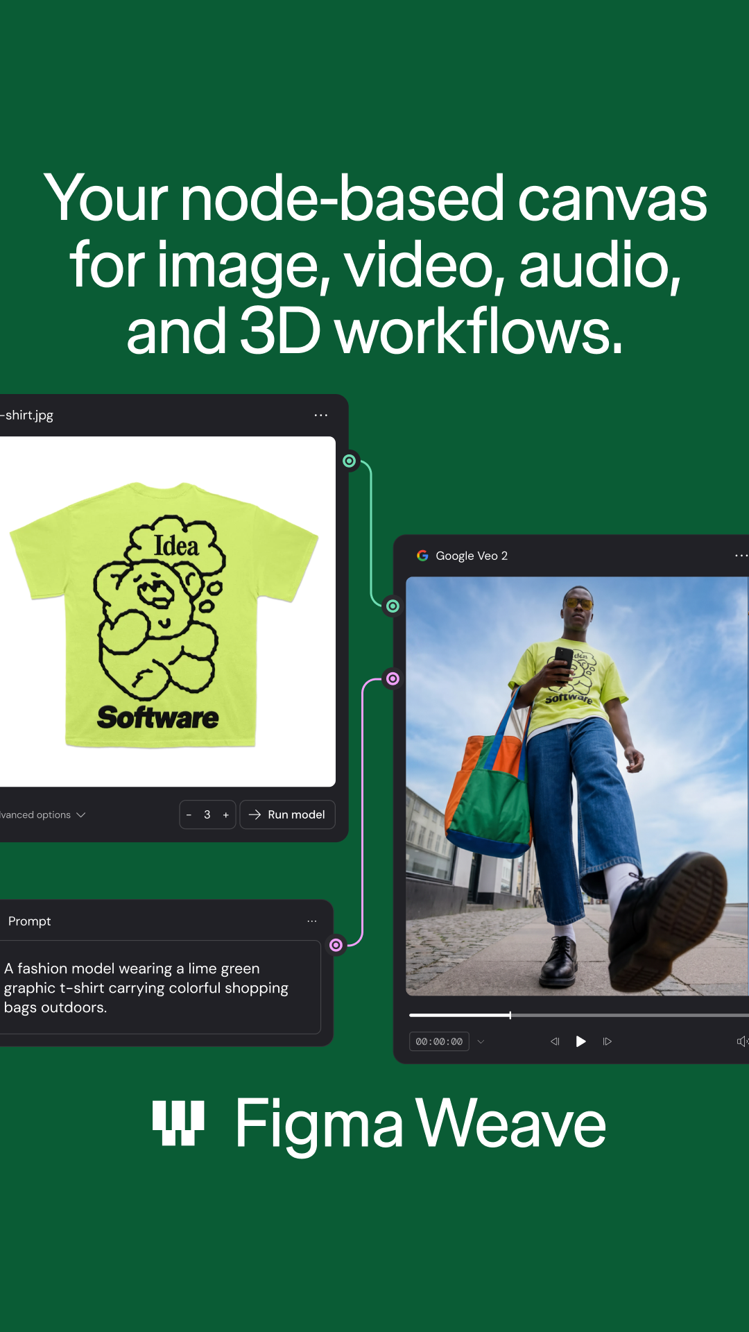Step back one frame in the video
The width and height of the screenshot is (749, 1332).
(555, 1041)
